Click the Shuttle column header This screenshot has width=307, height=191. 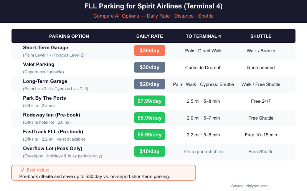pyautogui.click(x=261, y=36)
